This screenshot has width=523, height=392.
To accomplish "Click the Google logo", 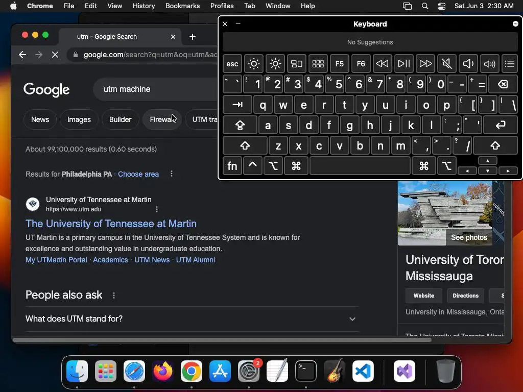I will 46,89.
